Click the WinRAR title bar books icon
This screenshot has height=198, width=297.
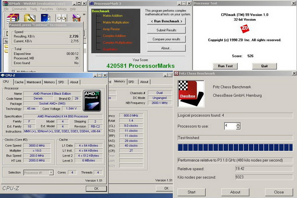pos(5,3)
